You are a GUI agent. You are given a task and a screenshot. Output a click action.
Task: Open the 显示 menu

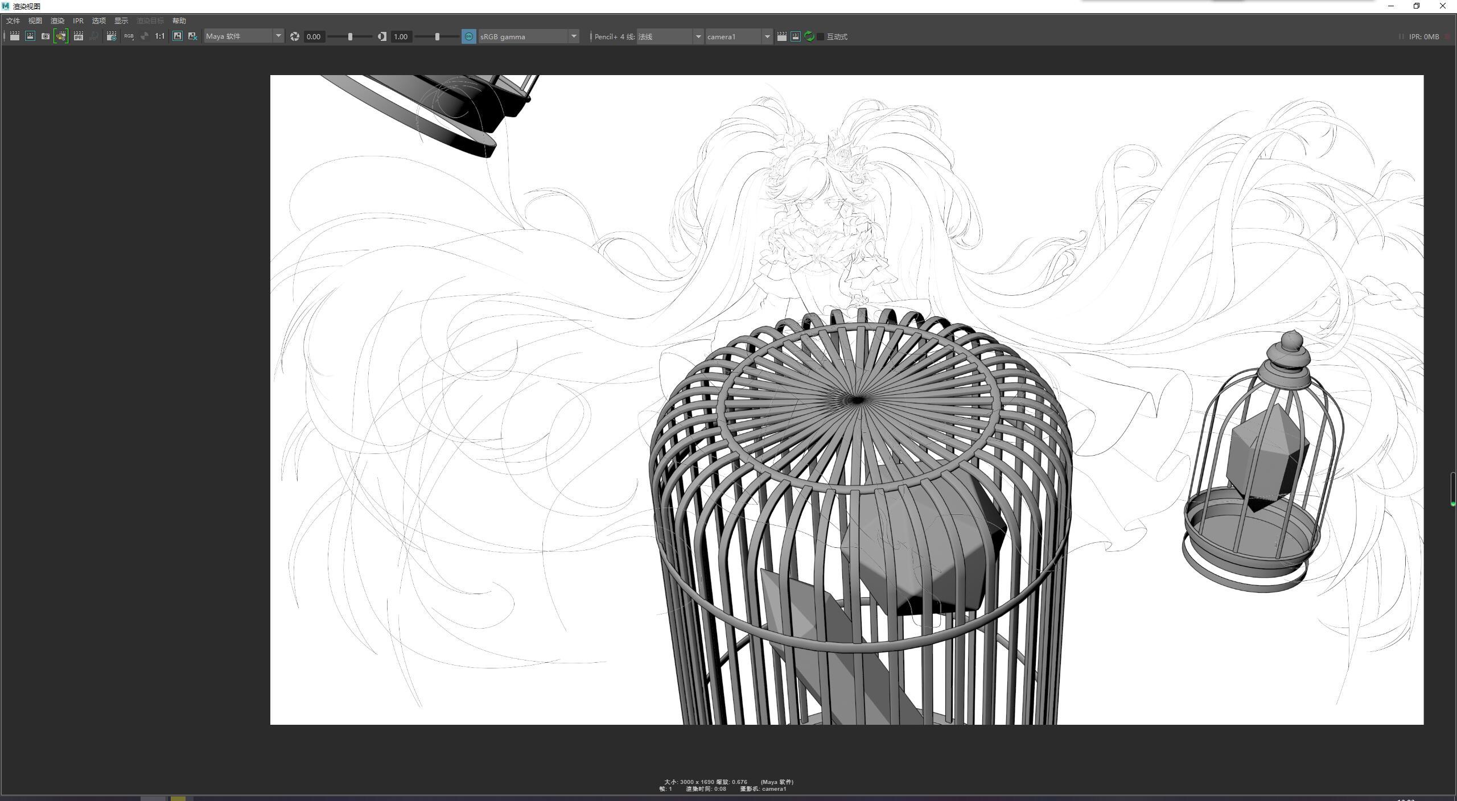(121, 20)
